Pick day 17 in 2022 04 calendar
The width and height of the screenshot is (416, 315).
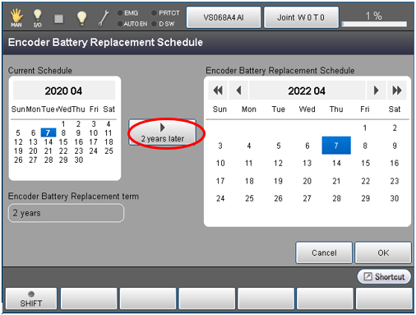220,181
